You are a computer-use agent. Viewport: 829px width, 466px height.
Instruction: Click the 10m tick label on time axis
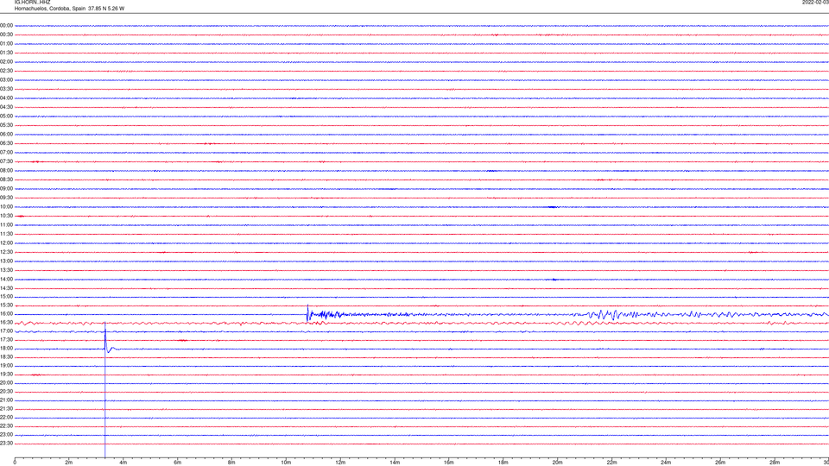286,463
